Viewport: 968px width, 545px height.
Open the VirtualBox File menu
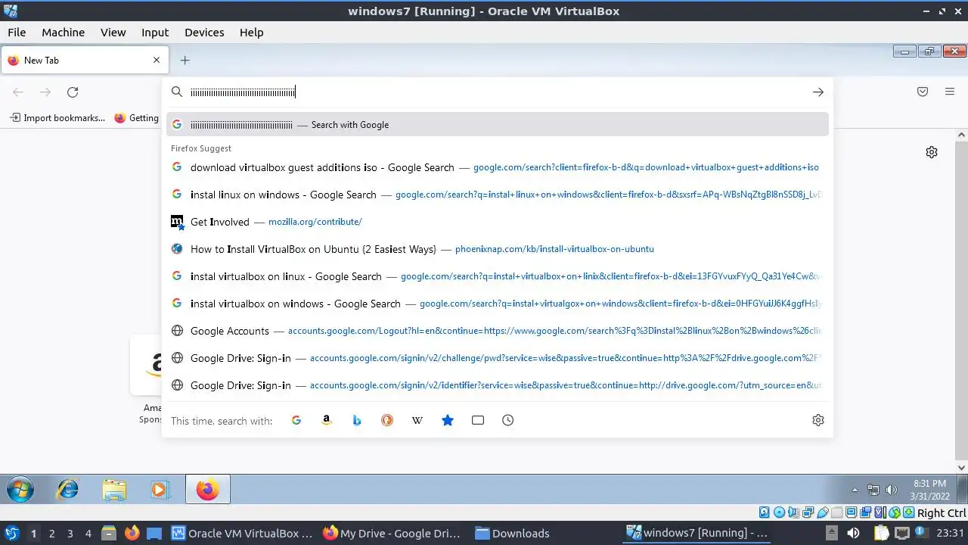17,33
